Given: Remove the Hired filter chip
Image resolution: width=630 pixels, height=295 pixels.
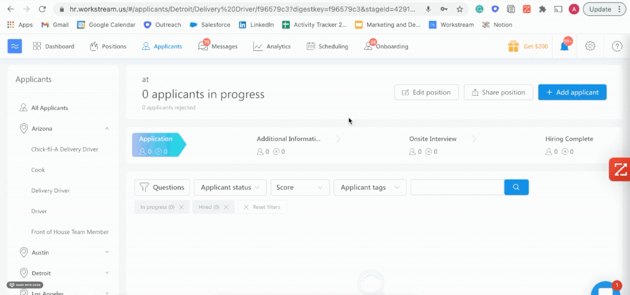Looking at the screenshot, I should 226,207.
